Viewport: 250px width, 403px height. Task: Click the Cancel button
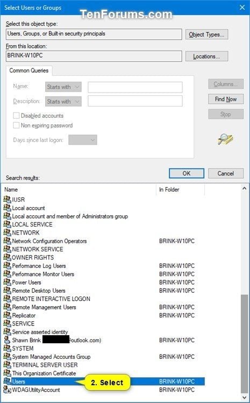(x=226, y=173)
